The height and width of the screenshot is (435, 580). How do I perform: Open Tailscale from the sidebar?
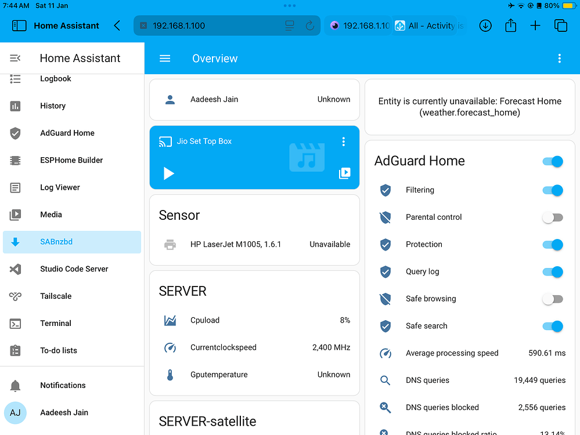[x=56, y=296]
